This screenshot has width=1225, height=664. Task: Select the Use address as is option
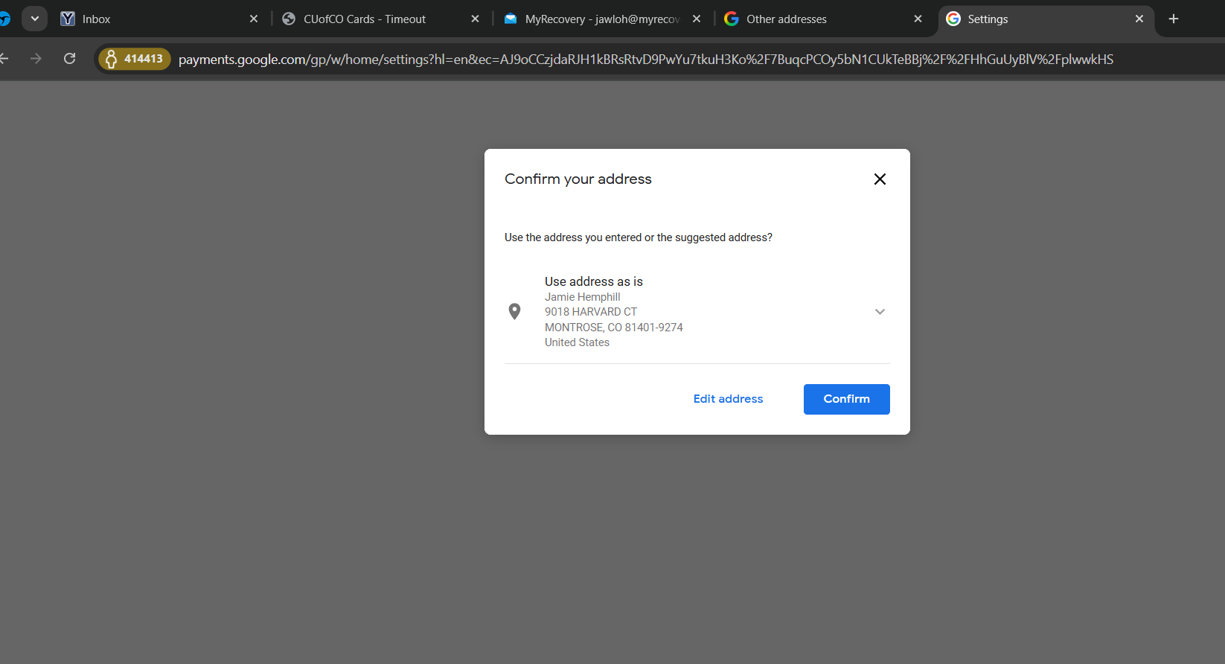coord(593,281)
